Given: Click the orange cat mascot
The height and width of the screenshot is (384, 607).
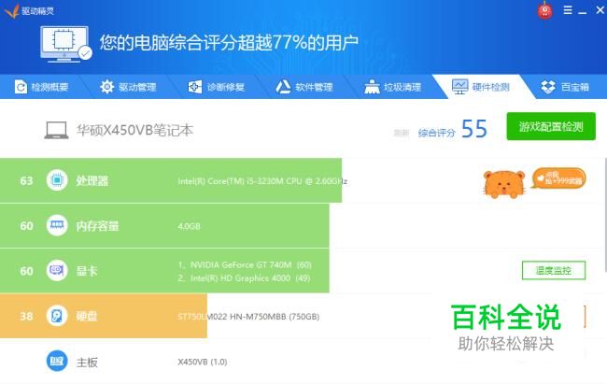Looking at the screenshot, I should tap(504, 184).
